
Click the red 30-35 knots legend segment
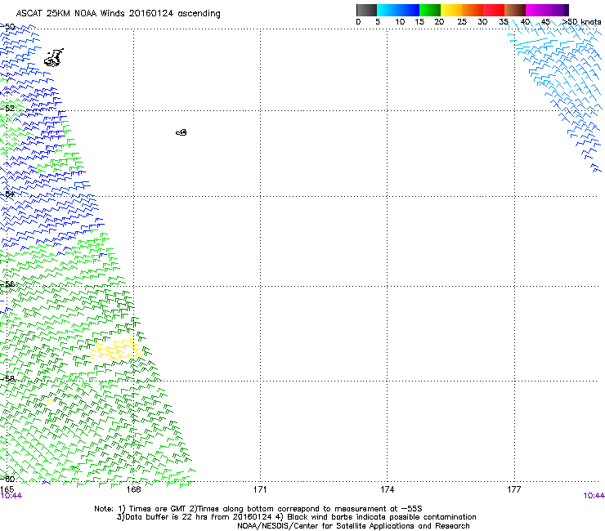click(x=494, y=10)
